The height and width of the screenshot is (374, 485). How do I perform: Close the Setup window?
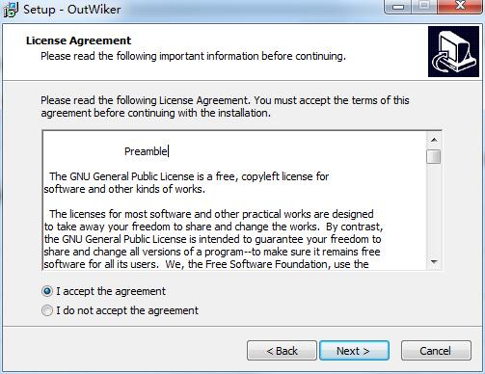461,6
